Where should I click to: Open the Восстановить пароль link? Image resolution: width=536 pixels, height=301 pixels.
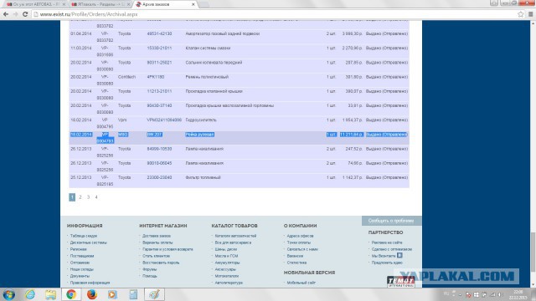click(161, 263)
